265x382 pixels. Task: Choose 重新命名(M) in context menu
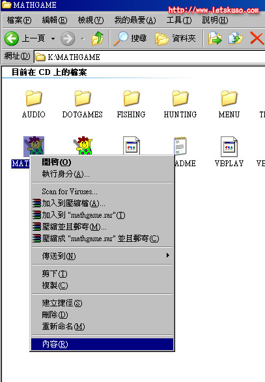click(102, 326)
